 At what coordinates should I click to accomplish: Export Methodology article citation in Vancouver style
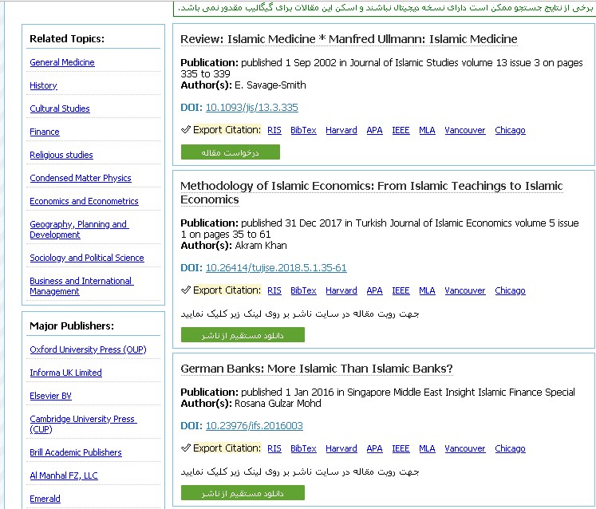[x=465, y=290]
